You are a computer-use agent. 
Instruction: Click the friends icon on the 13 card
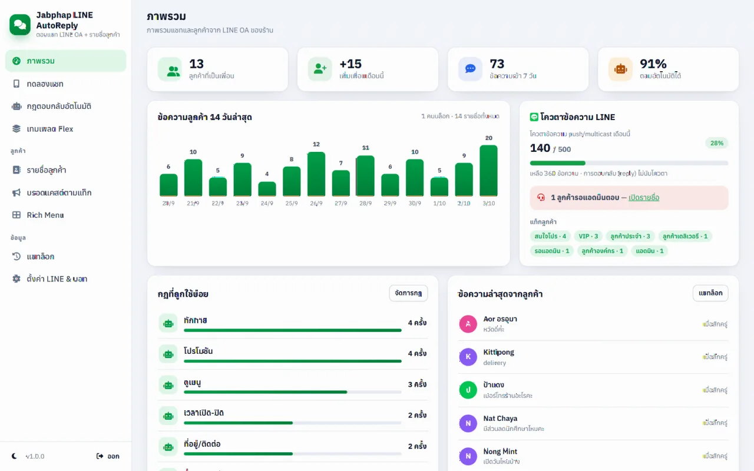(x=170, y=69)
